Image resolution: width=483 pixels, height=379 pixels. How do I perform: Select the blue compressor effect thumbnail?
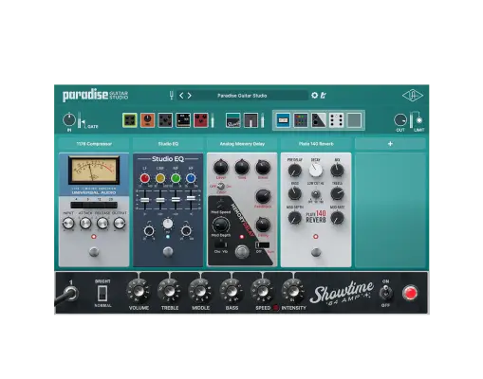click(x=283, y=120)
